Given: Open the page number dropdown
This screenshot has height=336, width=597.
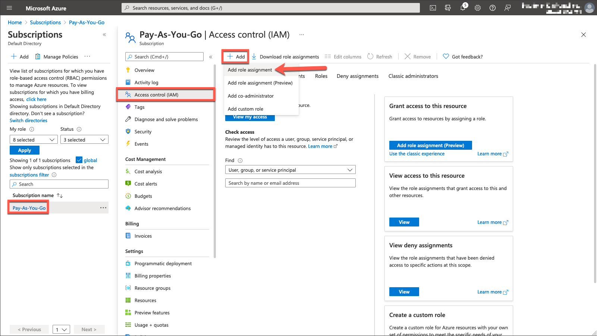Looking at the screenshot, I should point(62,329).
